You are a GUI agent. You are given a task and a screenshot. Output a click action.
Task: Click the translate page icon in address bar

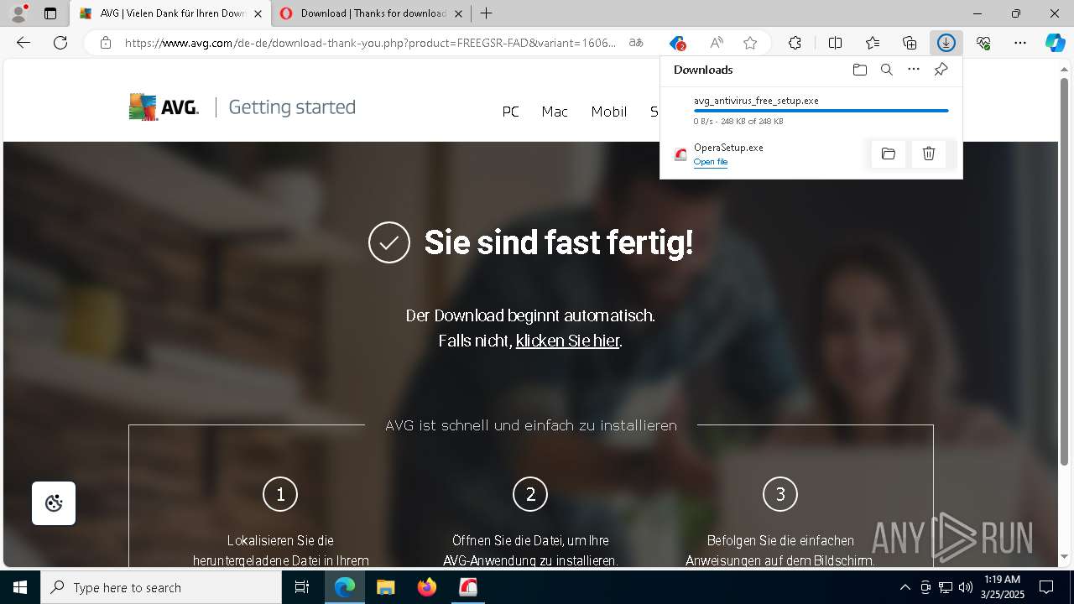(637, 43)
